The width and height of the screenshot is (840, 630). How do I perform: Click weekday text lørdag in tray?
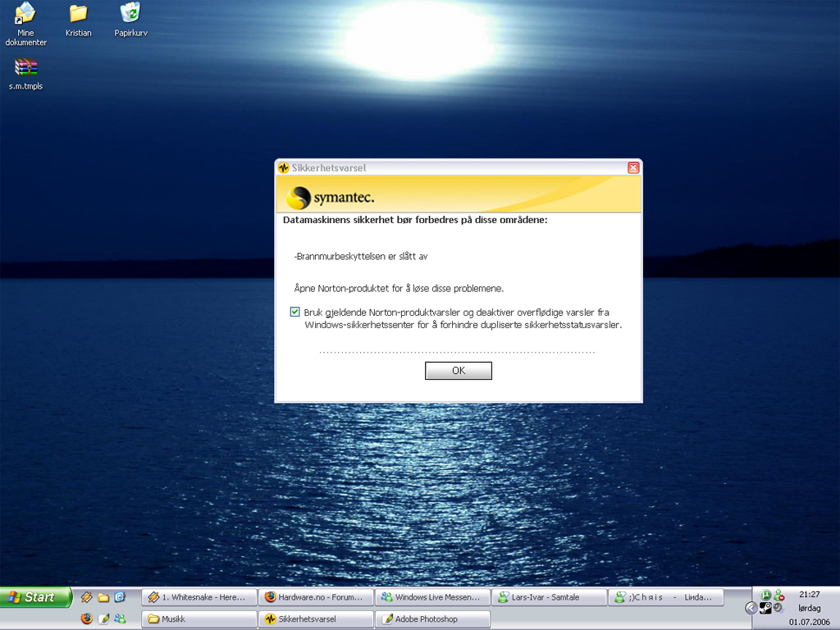809,608
